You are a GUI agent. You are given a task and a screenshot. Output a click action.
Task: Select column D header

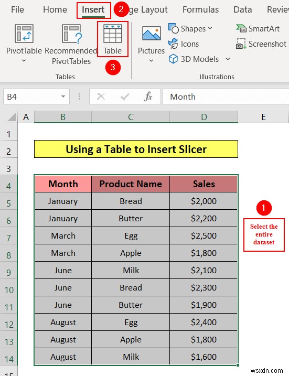tap(204, 117)
